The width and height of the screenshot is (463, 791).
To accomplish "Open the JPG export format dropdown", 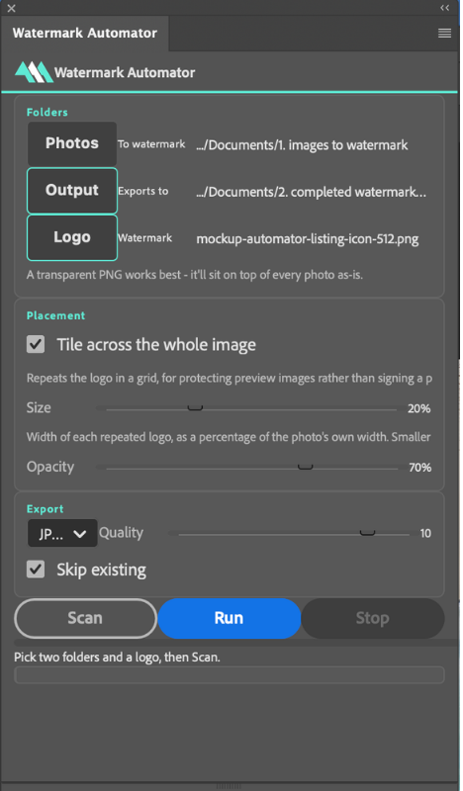I will click(x=62, y=533).
